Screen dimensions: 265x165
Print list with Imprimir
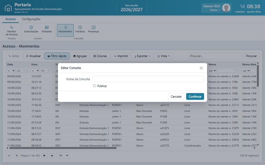tap(121, 56)
